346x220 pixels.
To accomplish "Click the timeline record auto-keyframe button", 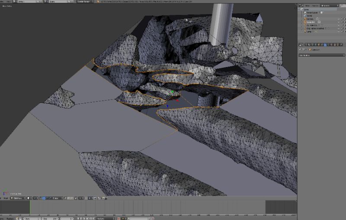I will 119,219.
